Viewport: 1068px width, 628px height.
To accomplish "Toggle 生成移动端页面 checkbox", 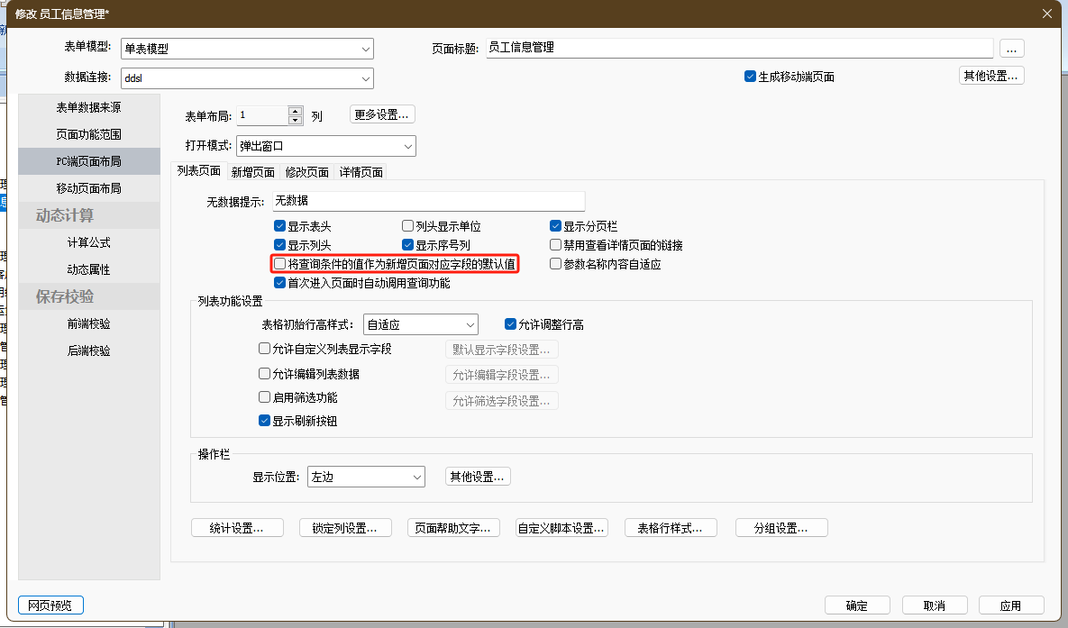I will tap(750, 77).
